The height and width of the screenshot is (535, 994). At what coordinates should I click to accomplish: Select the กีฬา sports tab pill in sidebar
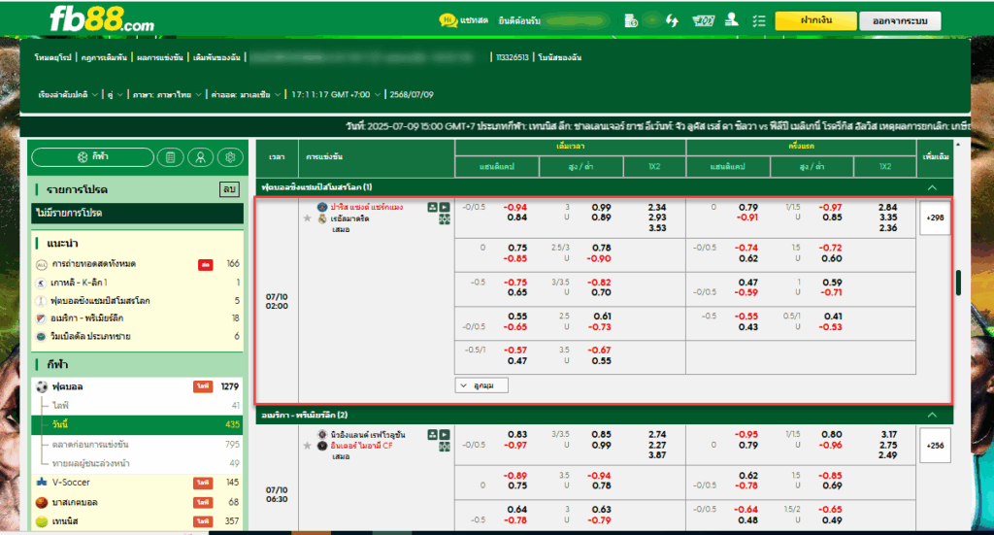(x=92, y=157)
